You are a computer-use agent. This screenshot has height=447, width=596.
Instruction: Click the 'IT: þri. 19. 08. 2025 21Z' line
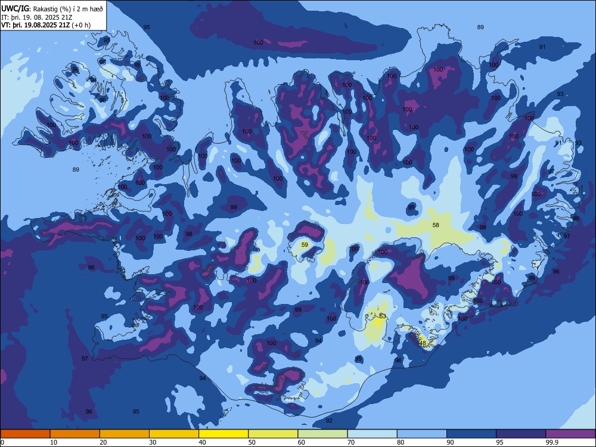37,17
